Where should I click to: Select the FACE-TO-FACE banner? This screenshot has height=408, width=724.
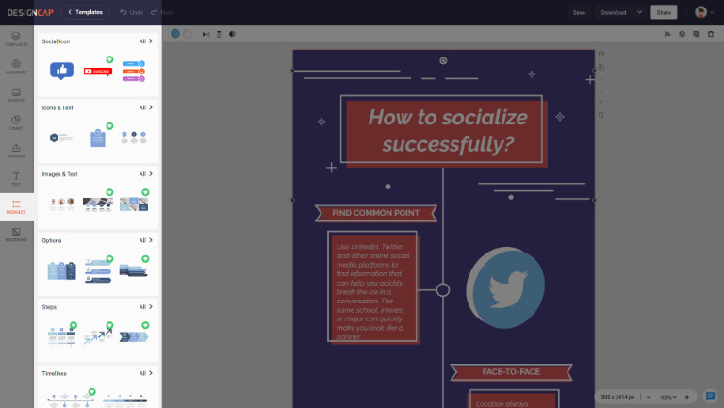511,372
